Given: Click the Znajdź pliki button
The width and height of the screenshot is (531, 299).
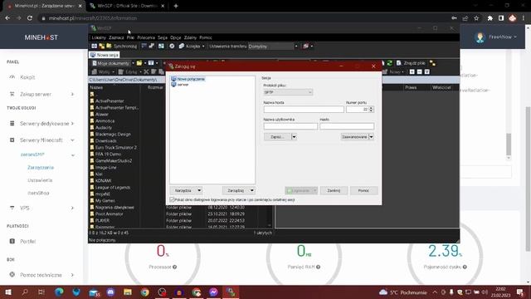Looking at the screenshot, I should [411, 63].
